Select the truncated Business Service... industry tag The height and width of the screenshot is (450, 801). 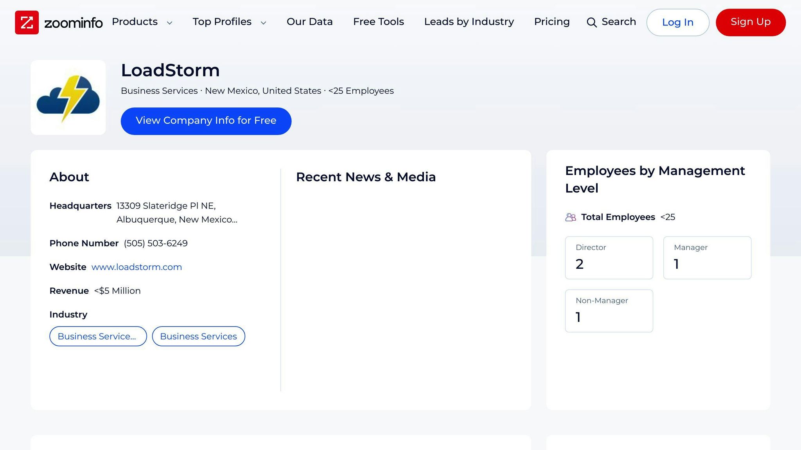click(98, 336)
